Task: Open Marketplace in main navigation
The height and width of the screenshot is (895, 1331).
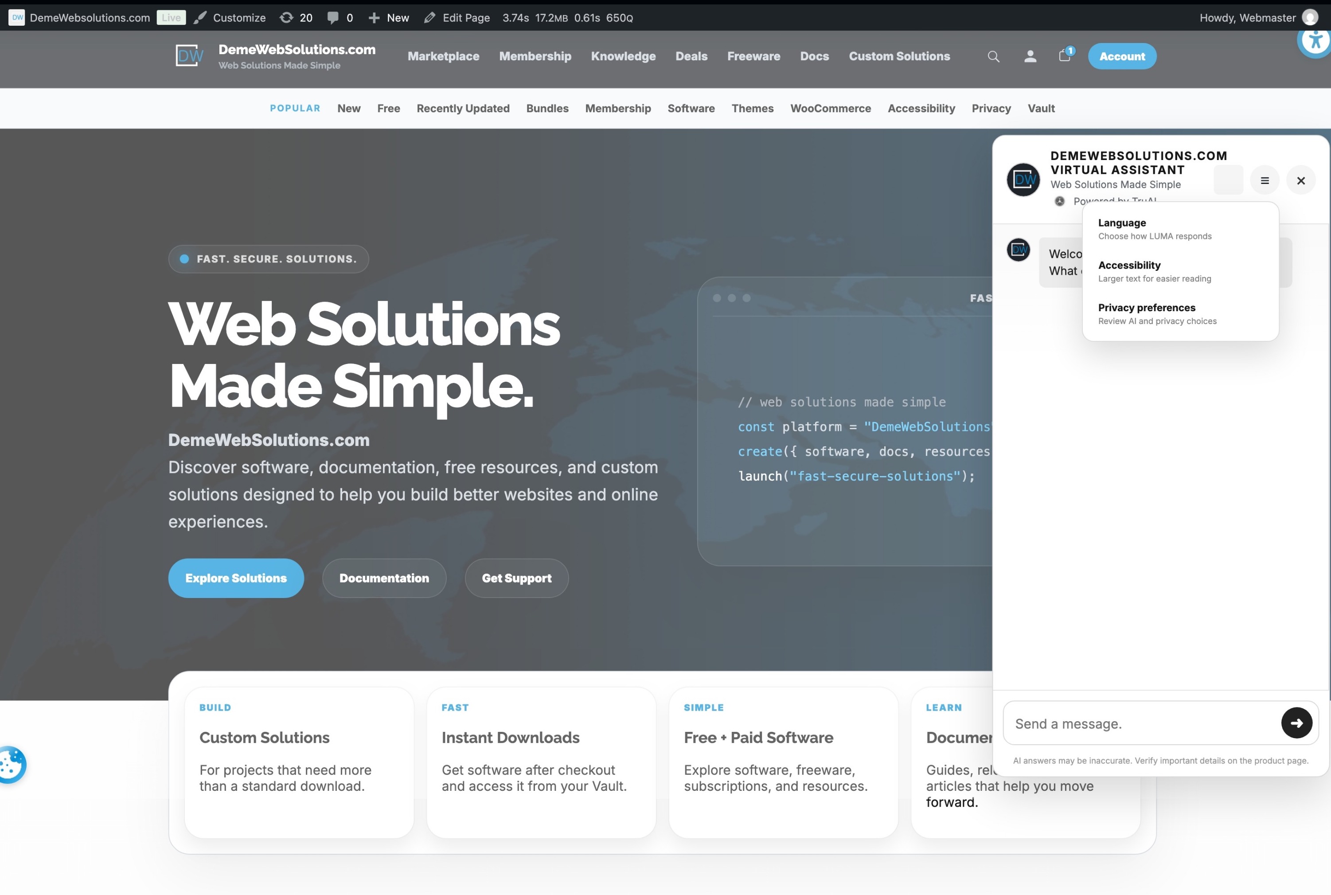Action: click(444, 56)
